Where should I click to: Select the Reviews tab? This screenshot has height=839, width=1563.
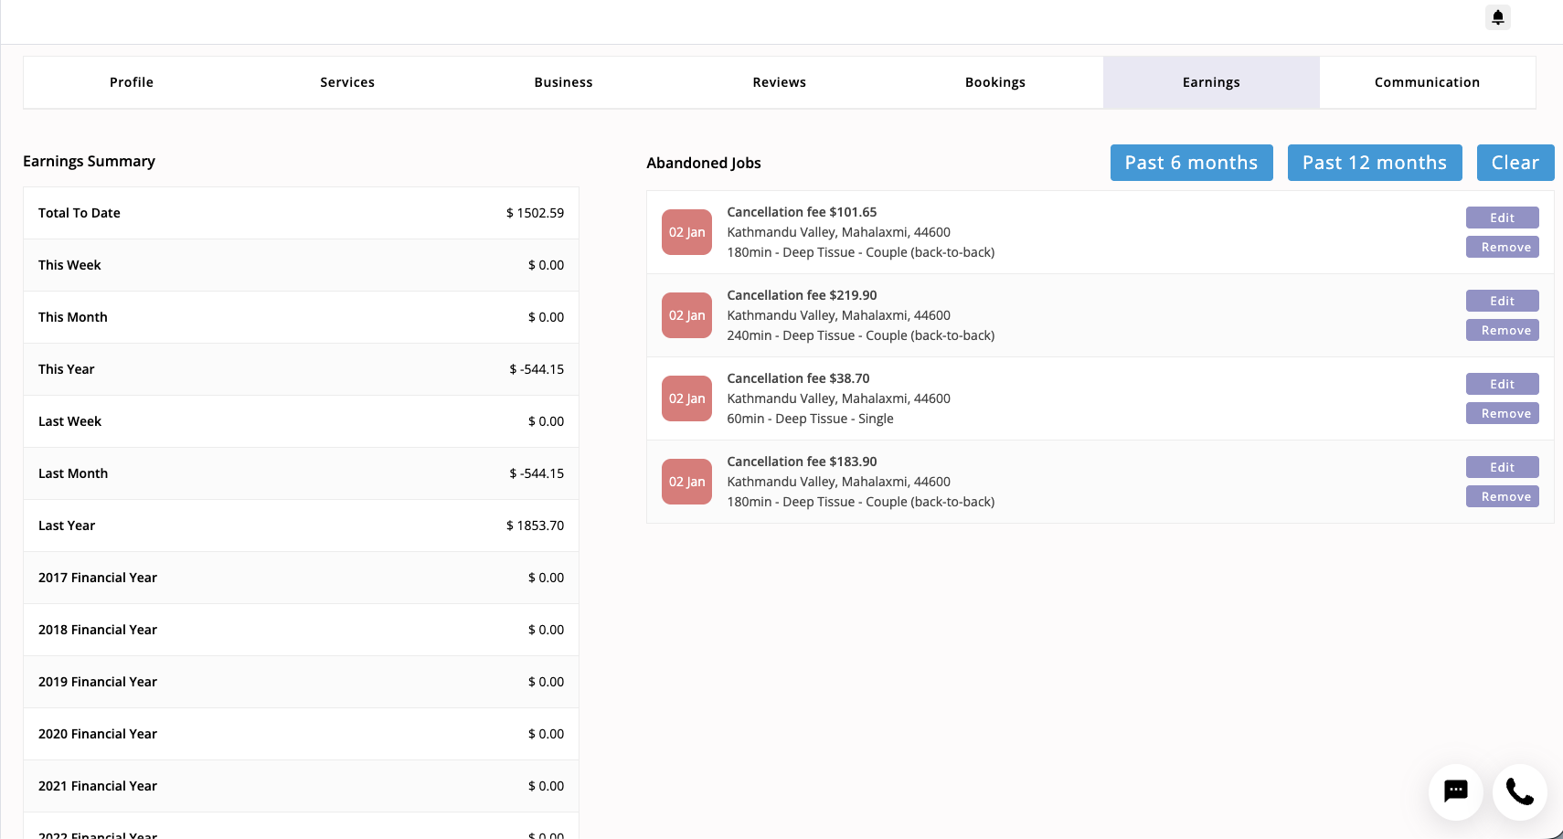coord(780,82)
